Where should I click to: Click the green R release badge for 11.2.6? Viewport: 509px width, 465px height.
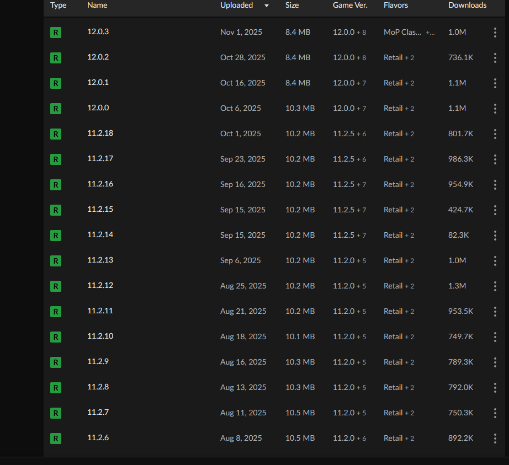pyautogui.click(x=56, y=439)
